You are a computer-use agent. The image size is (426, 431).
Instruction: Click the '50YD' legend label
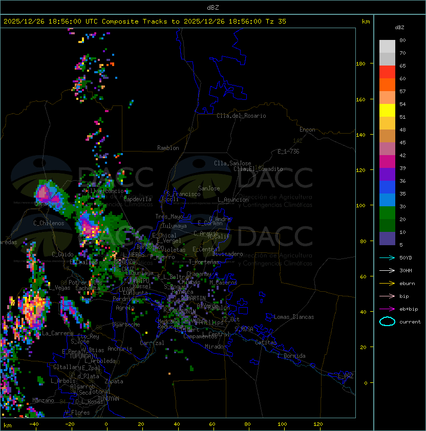(406, 257)
